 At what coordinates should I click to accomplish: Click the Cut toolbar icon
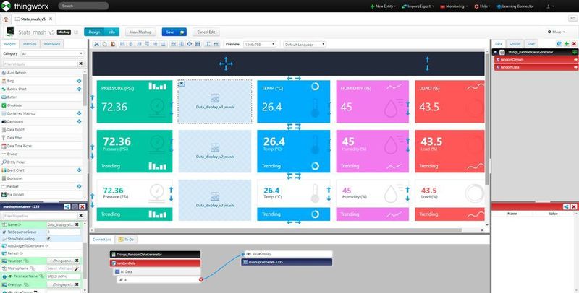97,44
